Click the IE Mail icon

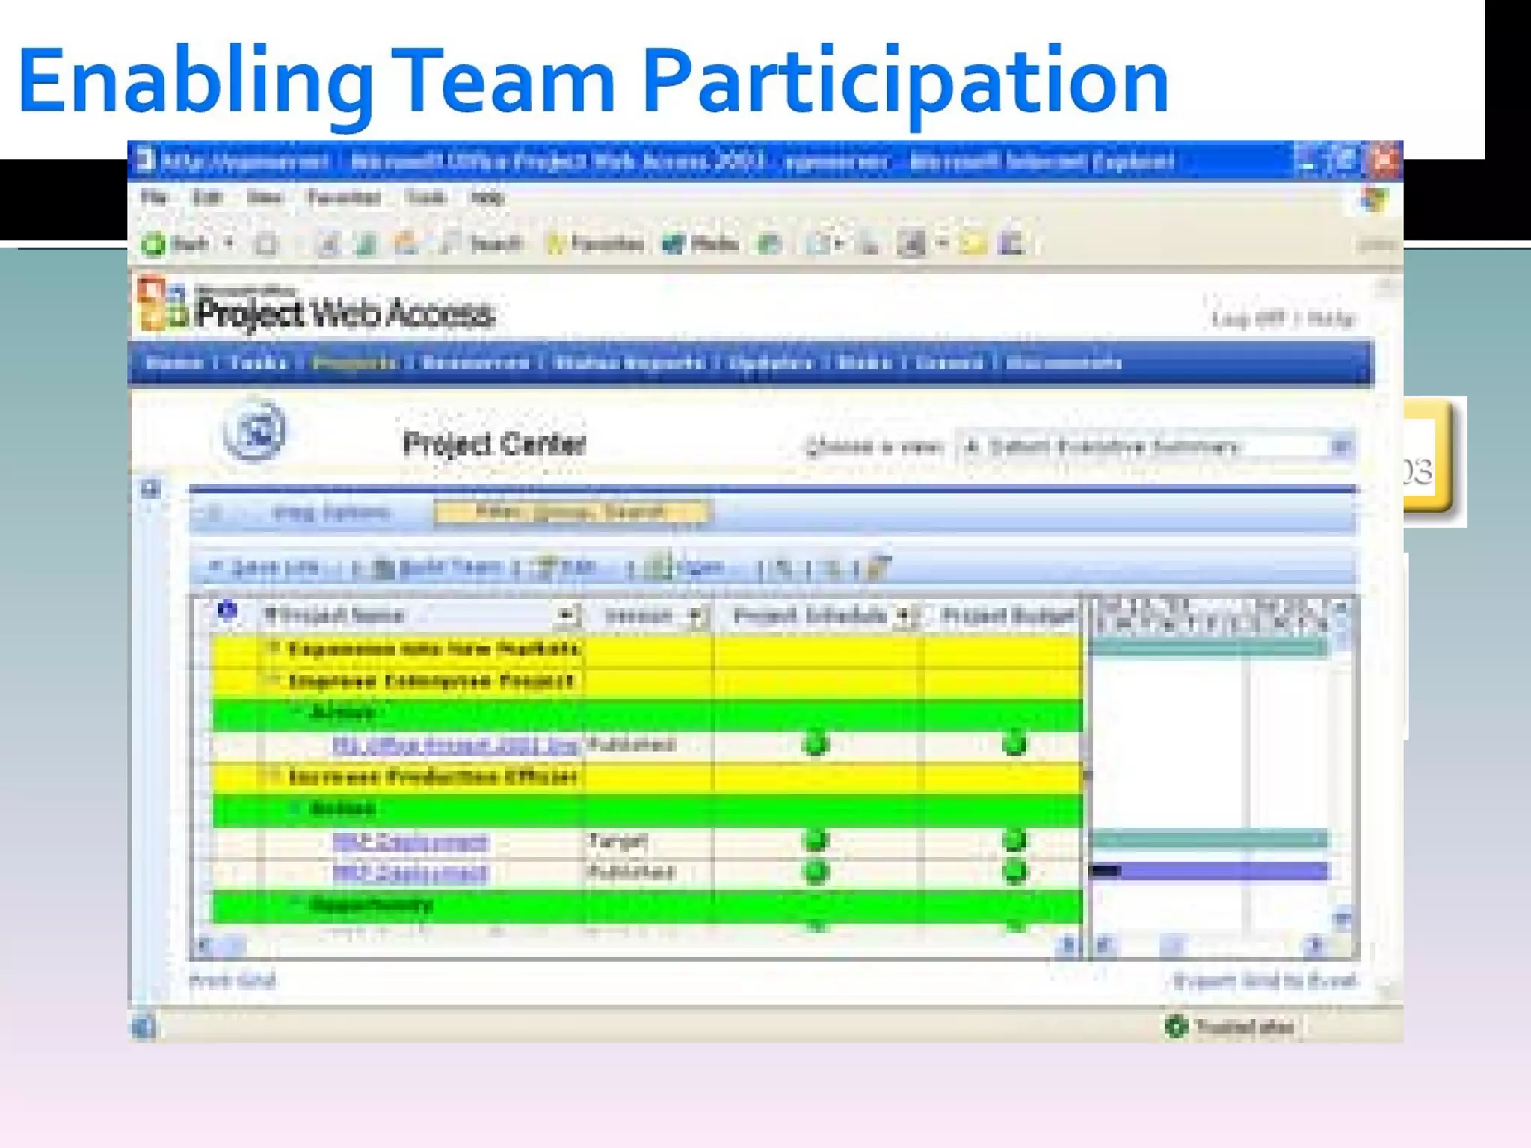(819, 244)
